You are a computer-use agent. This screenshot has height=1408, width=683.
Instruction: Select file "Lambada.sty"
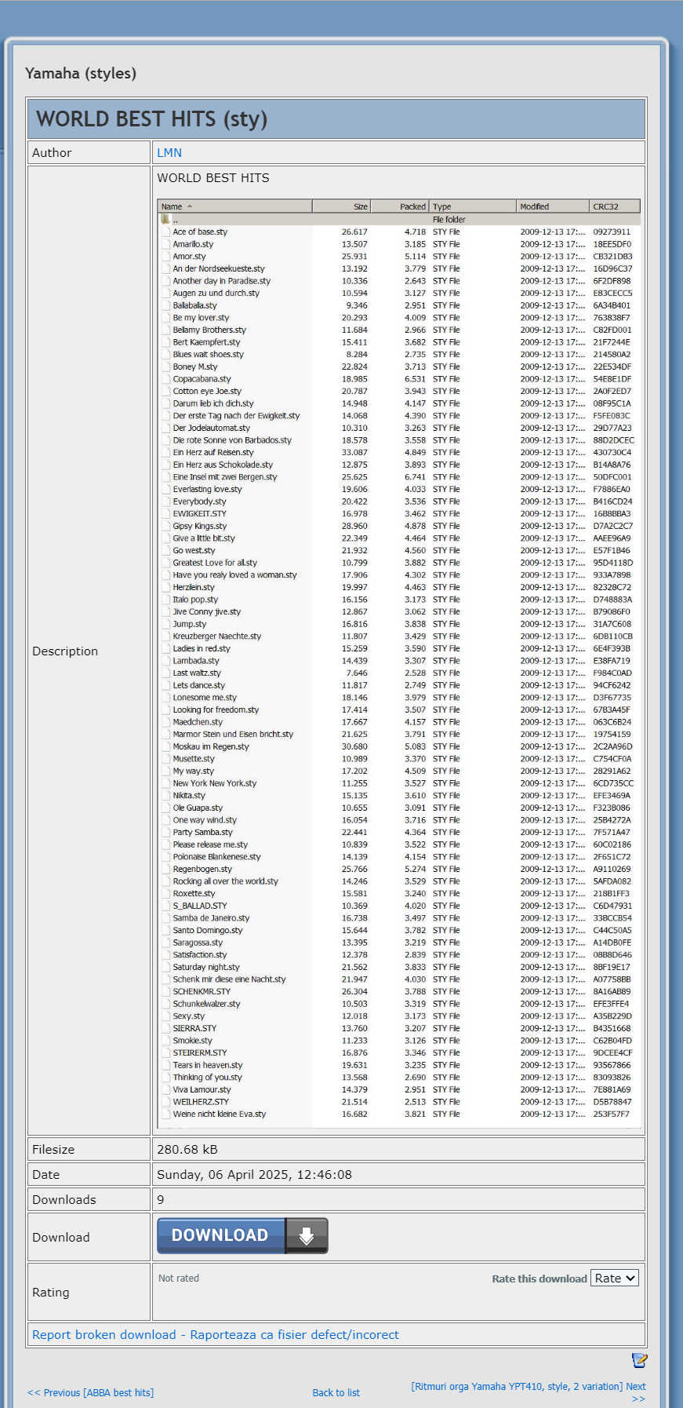196,661
